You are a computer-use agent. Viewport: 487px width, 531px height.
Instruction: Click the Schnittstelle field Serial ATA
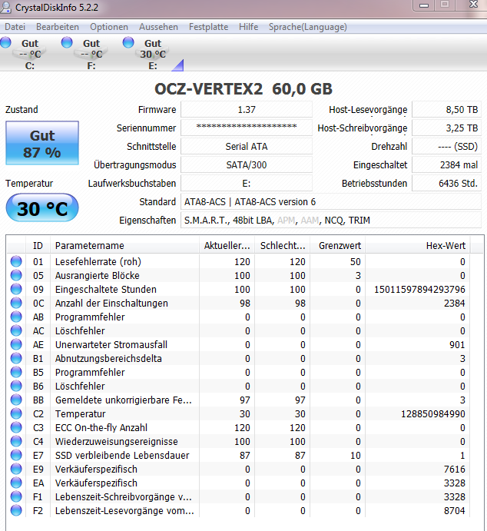tap(247, 146)
